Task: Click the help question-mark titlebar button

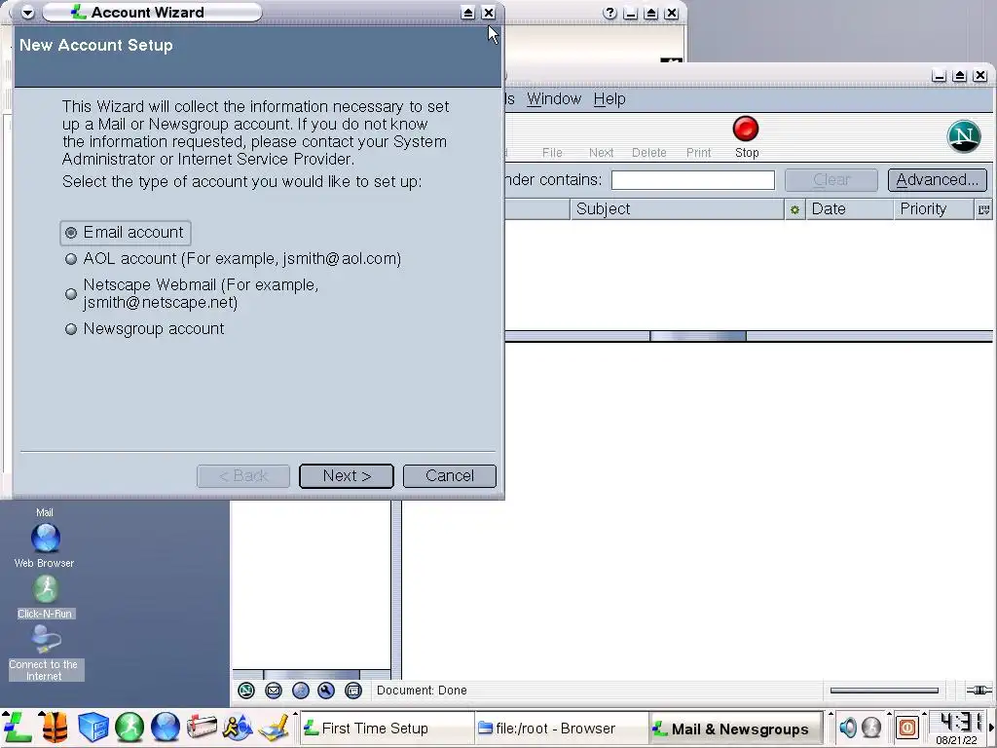Action: coord(609,13)
